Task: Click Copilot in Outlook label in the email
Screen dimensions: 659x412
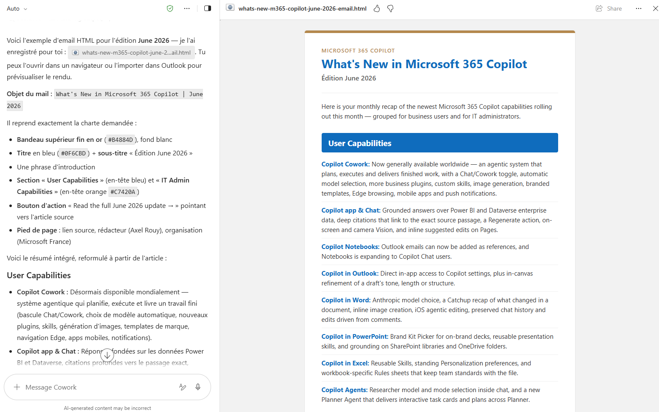Action: pyautogui.click(x=350, y=274)
